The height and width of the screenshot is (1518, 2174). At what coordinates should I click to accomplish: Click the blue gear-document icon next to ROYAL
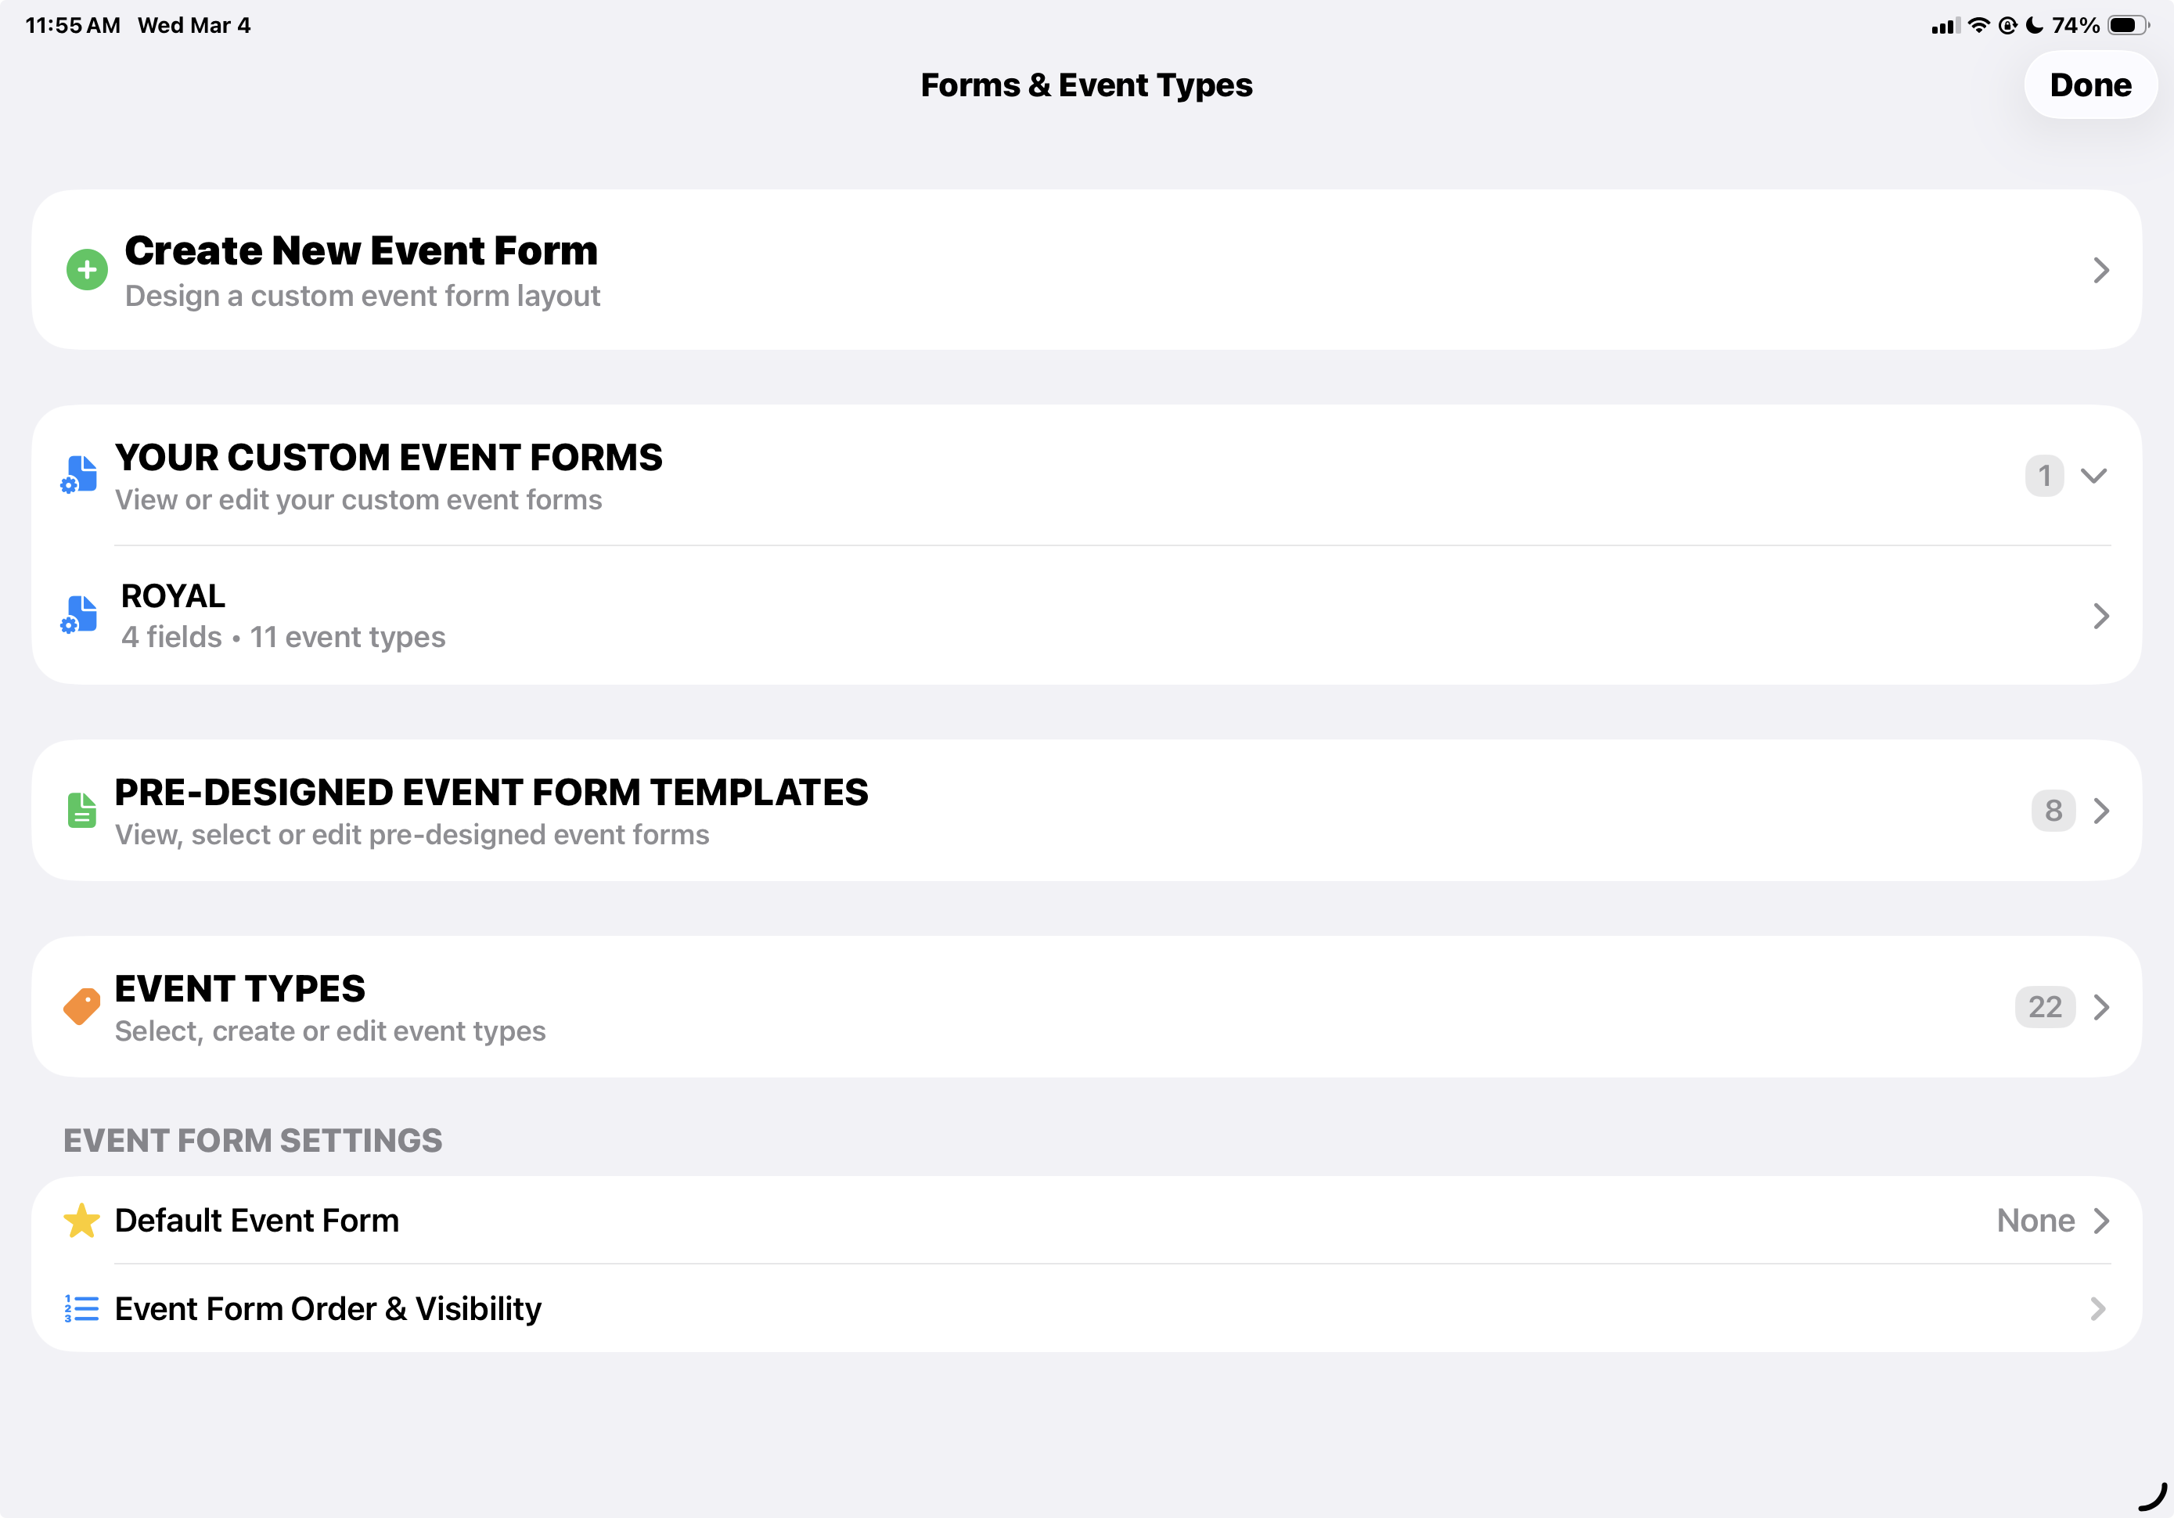[x=80, y=616]
